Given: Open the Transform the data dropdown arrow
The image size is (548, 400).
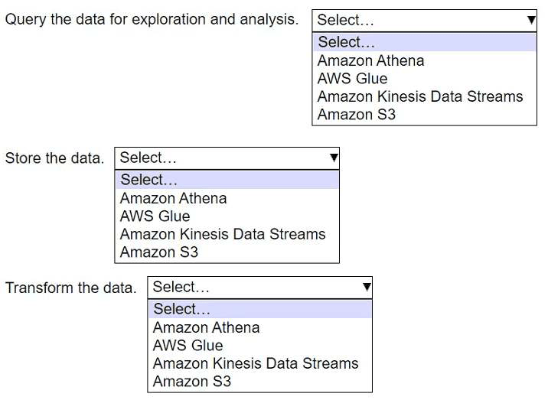Looking at the screenshot, I should [x=367, y=288].
